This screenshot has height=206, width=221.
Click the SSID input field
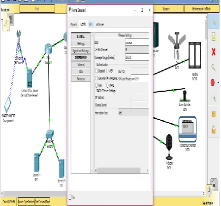tap(137, 42)
